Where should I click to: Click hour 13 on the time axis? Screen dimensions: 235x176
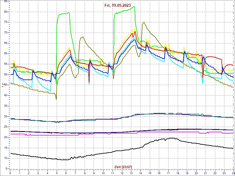pyautogui.click(x=131, y=172)
